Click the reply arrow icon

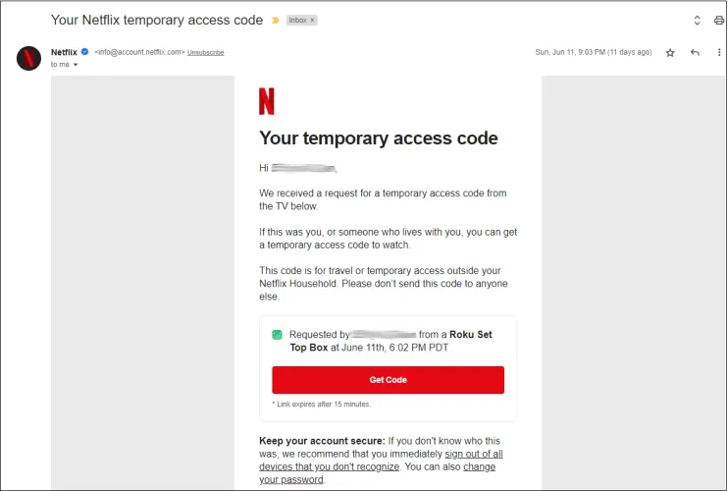pyautogui.click(x=695, y=52)
